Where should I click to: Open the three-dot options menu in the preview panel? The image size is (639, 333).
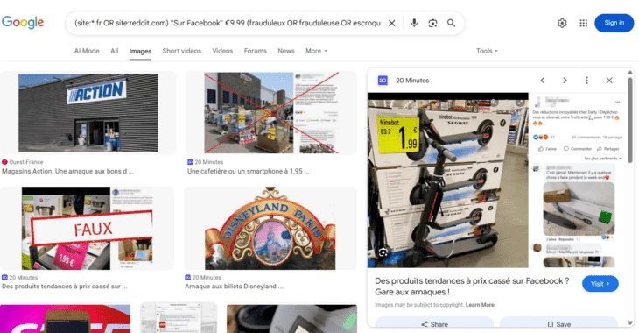coord(586,81)
